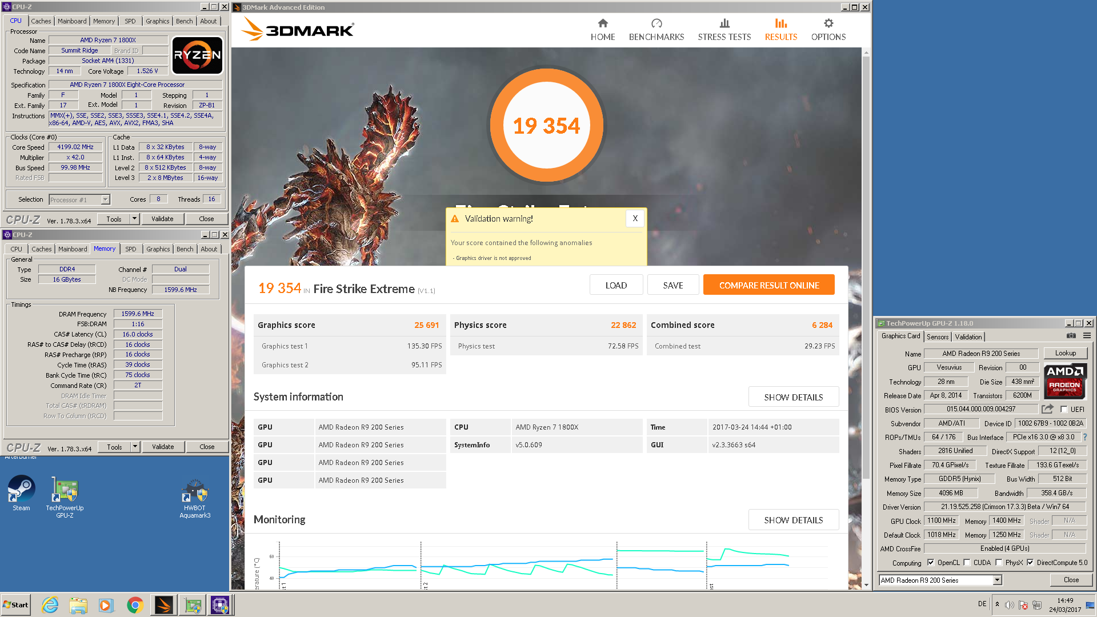Toggle the CUDA checkbox in GPU-Z
Viewport: 1097px width, 617px height.
click(x=967, y=563)
